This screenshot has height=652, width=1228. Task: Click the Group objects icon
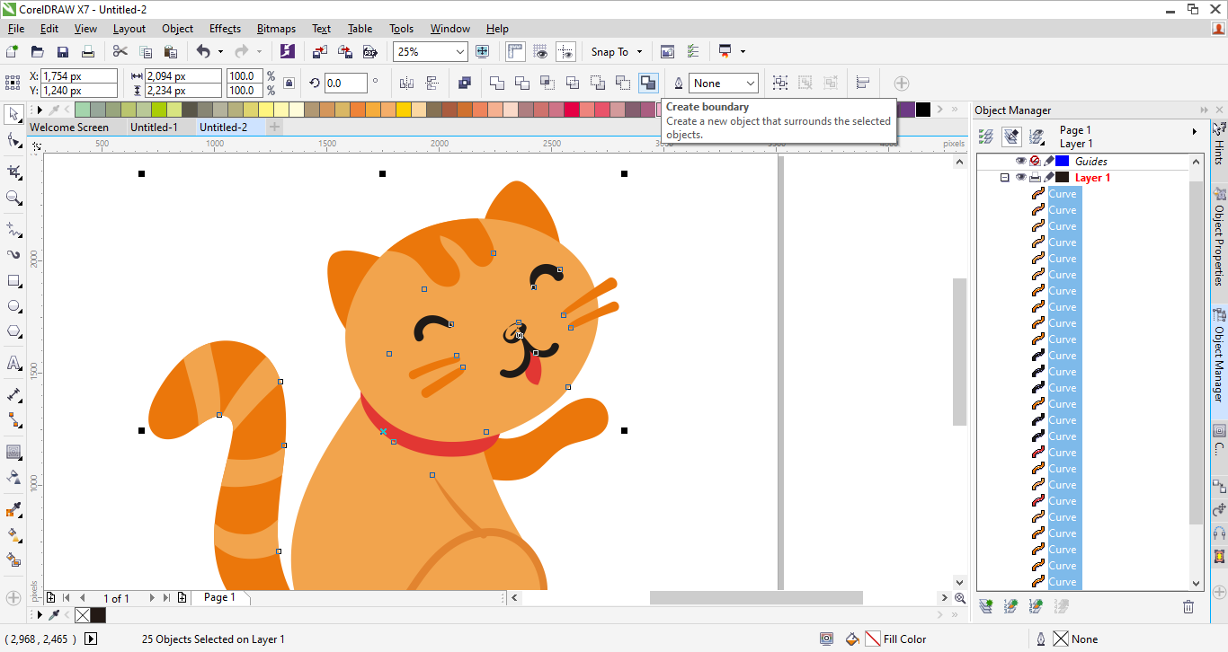coord(780,84)
